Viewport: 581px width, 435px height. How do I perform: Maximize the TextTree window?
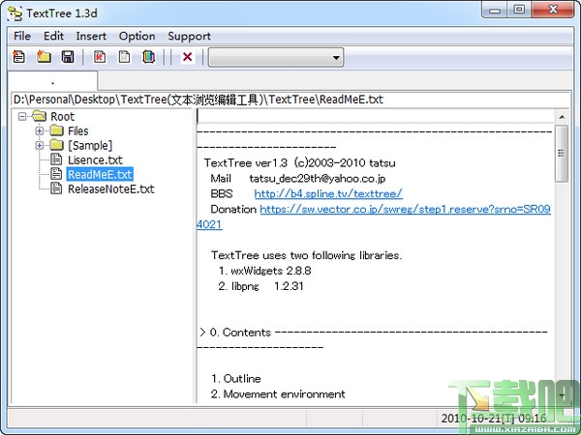click(x=519, y=10)
